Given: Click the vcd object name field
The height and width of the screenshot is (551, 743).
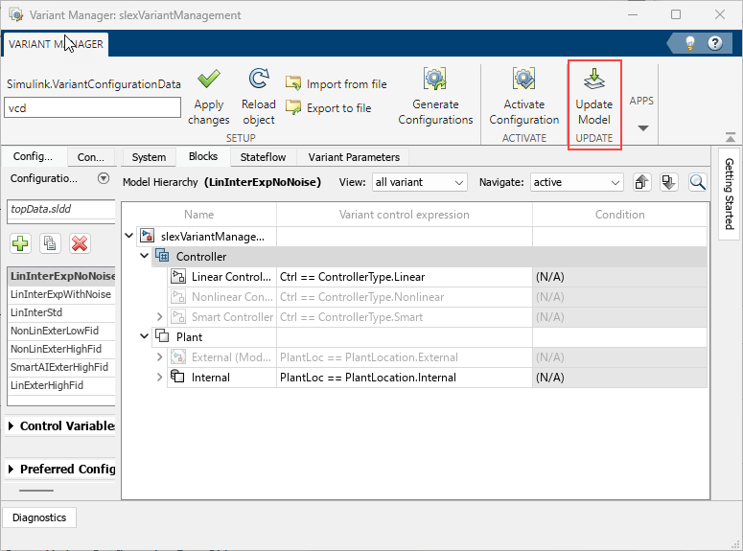Looking at the screenshot, I should (x=92, y=107).
